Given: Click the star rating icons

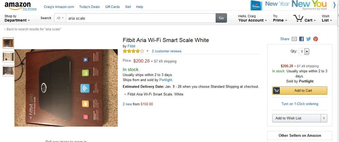Looking at the screenshot, I should pos(133,51).
